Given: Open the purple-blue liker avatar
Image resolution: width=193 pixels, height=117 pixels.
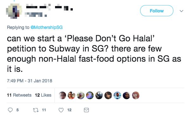Looking at the screenshot, I should click(90, 95).
